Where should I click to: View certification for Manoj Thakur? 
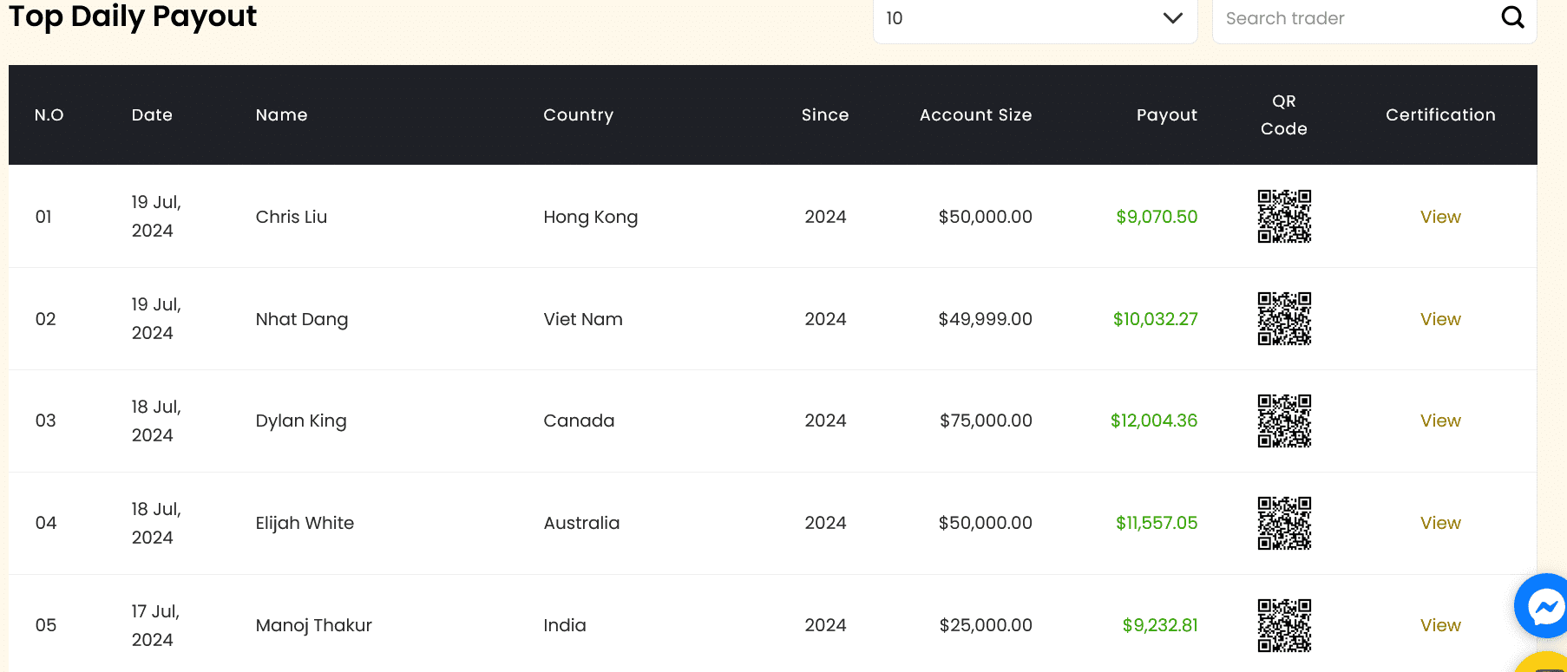1440,625
